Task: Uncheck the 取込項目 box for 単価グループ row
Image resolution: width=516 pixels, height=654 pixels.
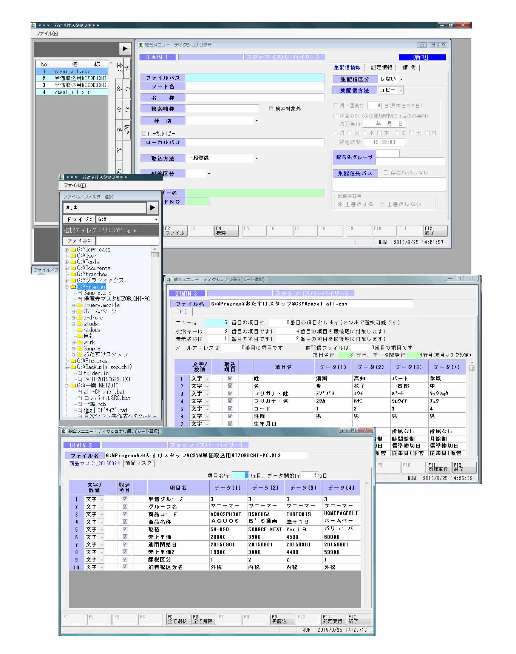Action: pos(125,499)
